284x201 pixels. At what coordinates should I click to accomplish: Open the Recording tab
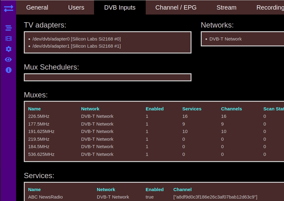click(x=270, y=7)
